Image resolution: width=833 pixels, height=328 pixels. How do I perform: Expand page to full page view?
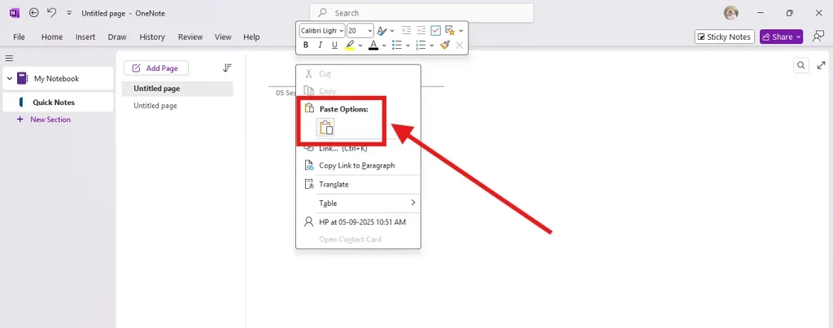pos(822,65)
